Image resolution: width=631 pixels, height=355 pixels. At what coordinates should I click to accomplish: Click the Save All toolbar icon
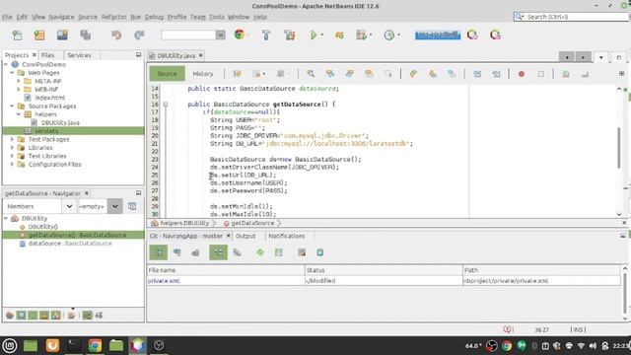point(86,35)
